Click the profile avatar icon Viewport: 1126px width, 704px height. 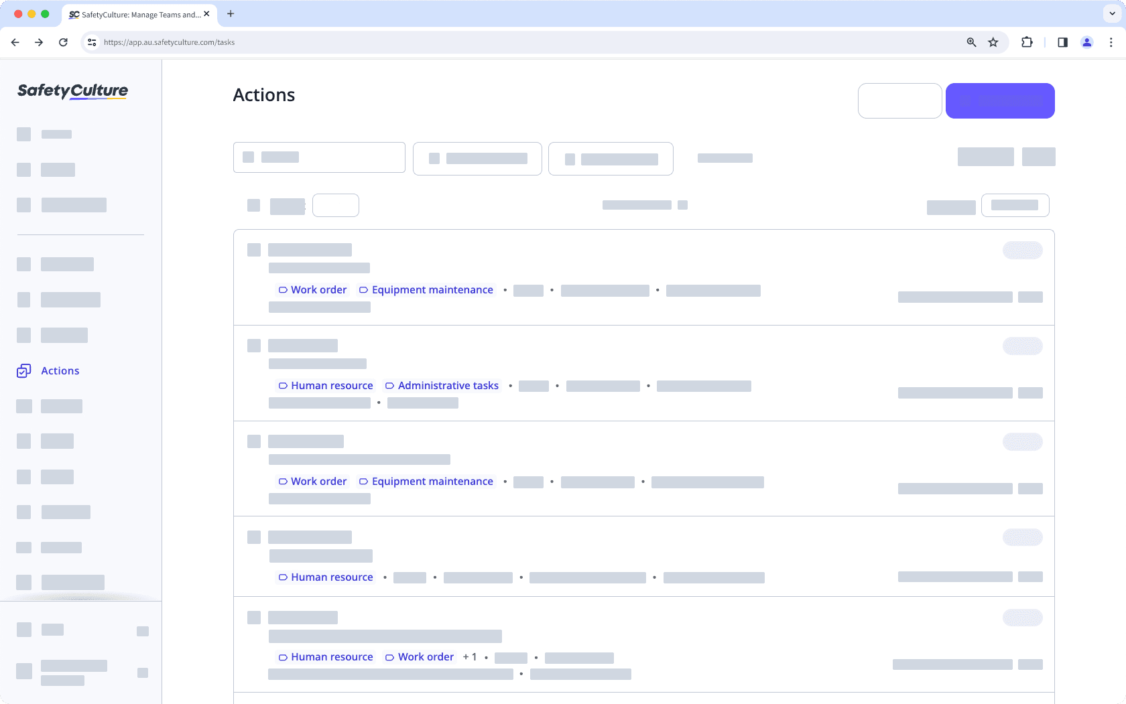click(1086, 42)
